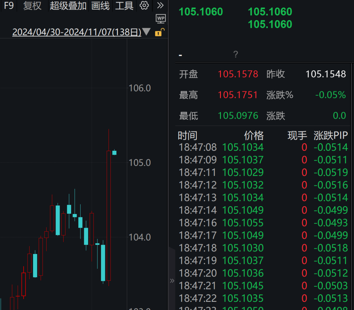Image resolution: width=354 pixels, height=310 pixels.
Task: Collapse the right panel with side chevron
Action: pos(172,281)
